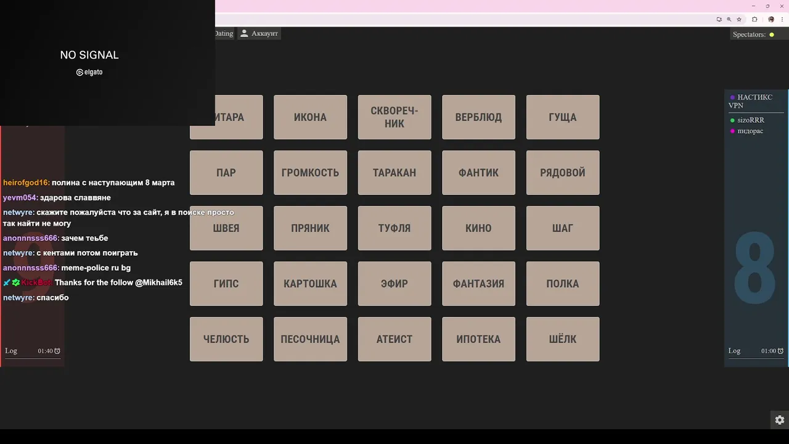The width and height of the screenshot is (789, 444).
Task: Choose the РЯДОВОЙ word card
Action: 563,173
